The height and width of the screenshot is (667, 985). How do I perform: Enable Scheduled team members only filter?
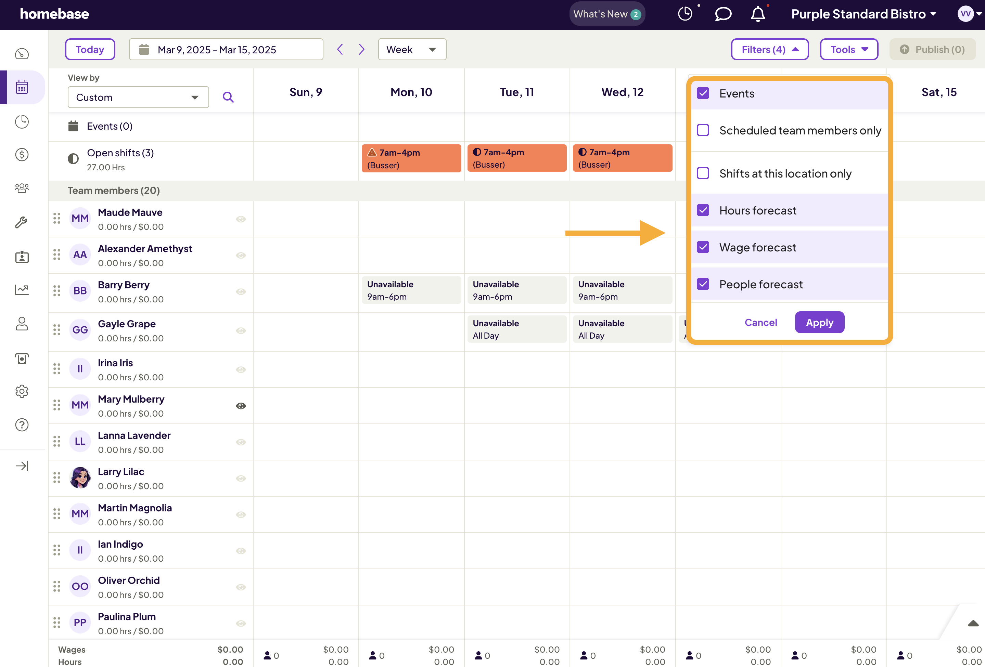(x=703, y=130)
